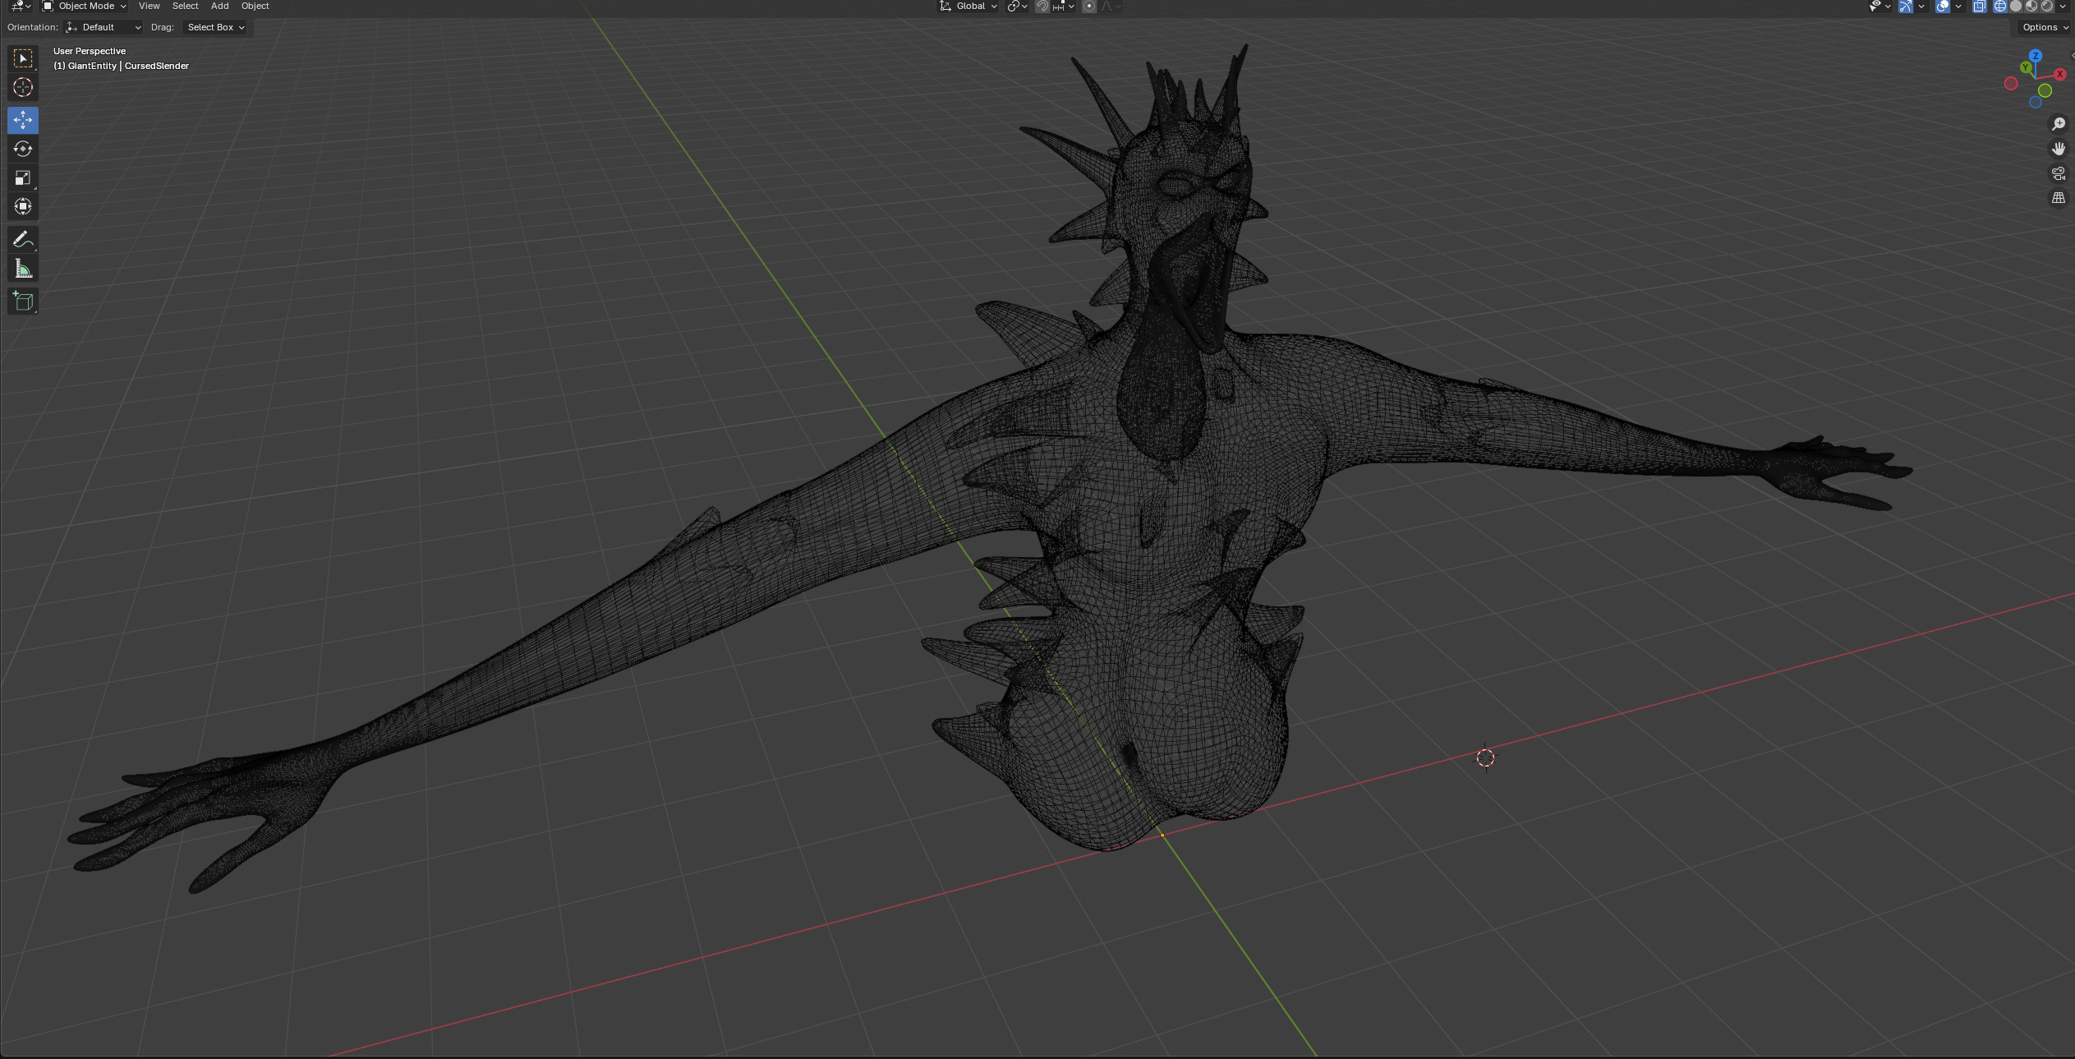Toggle proportional editing
The image size is (2075, 1059).
(1088, 6)
